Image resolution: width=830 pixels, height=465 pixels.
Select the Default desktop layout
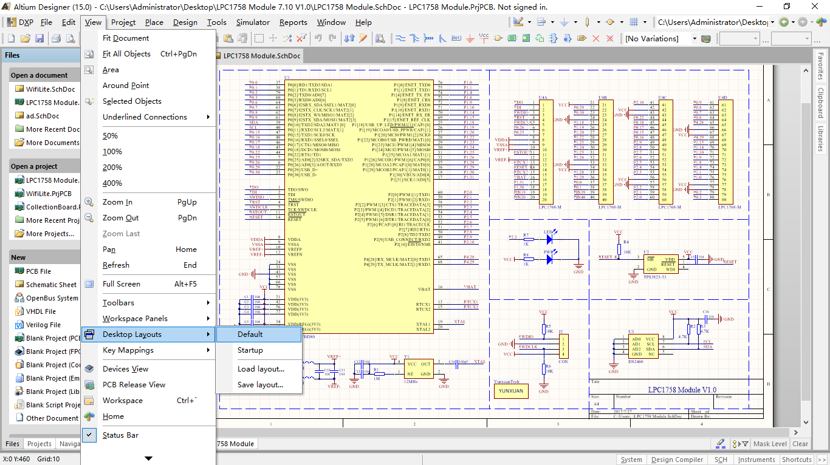pos(259,334)
